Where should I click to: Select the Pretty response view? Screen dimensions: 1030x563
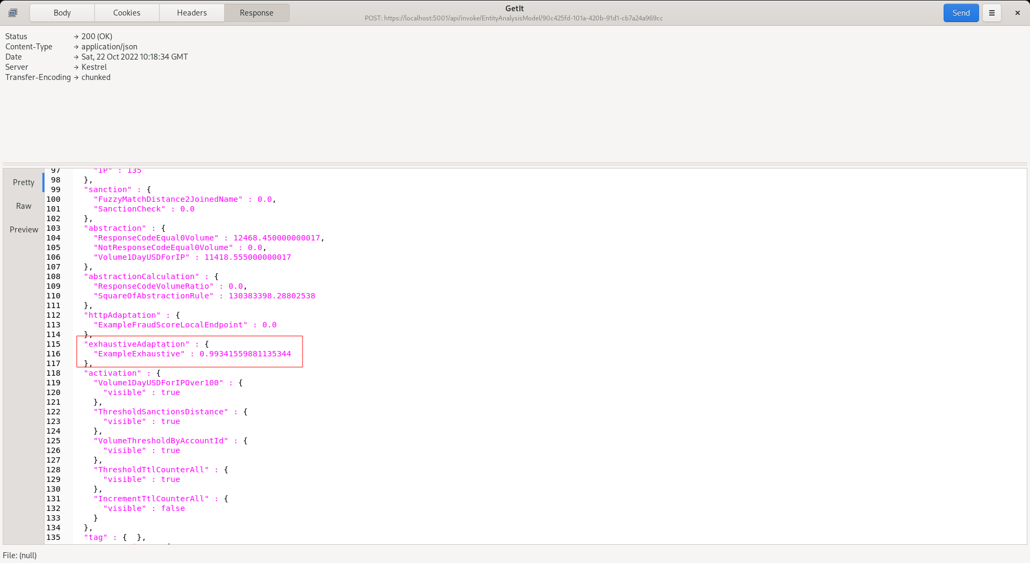(24, 182)
